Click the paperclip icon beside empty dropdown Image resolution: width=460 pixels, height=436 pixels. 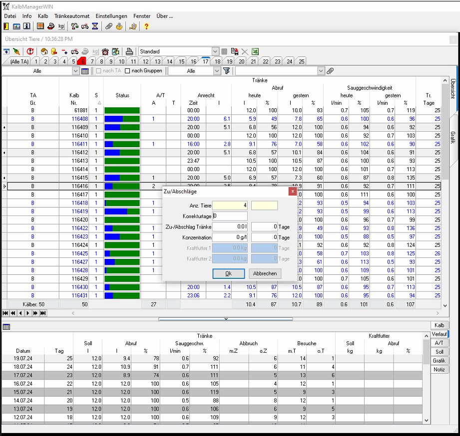[330, 71]
